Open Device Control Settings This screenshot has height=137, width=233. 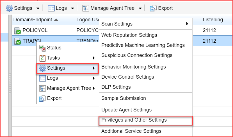127,77
